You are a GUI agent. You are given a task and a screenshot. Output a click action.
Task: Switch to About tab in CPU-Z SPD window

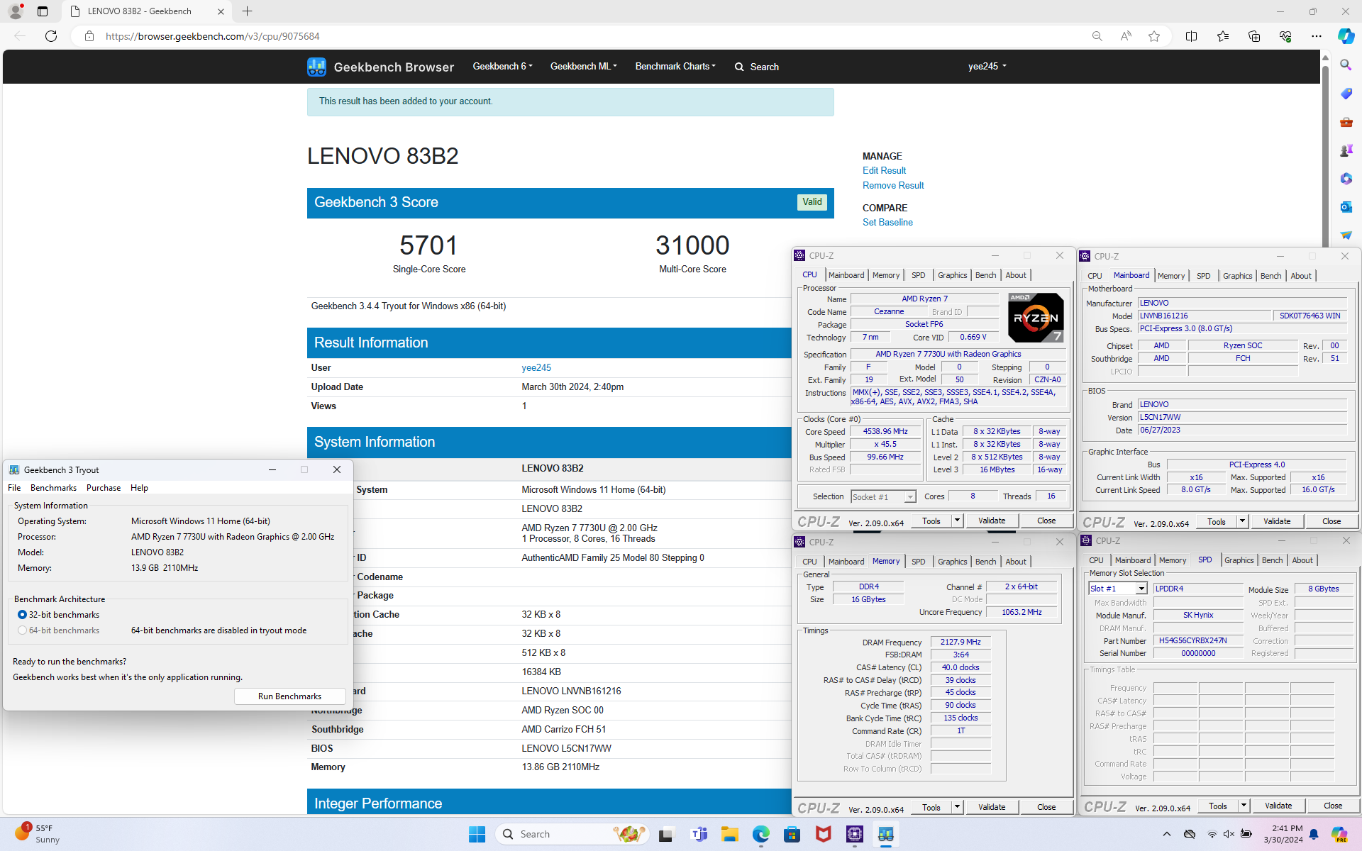click(1302, 560)
